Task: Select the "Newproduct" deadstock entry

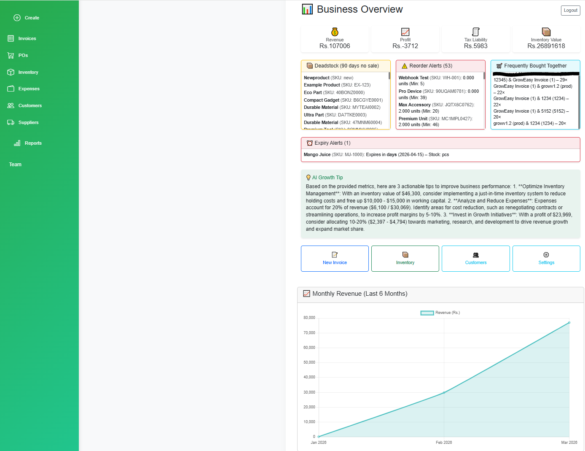Action: [x=328, y=78]
